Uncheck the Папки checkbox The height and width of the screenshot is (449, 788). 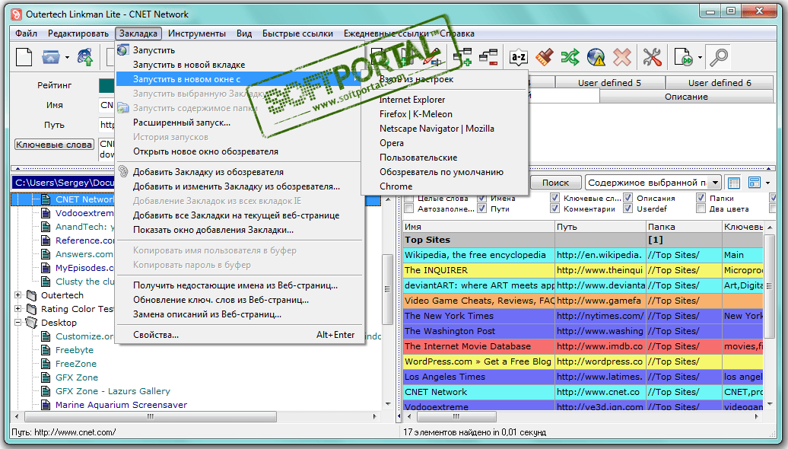[701, 198]
